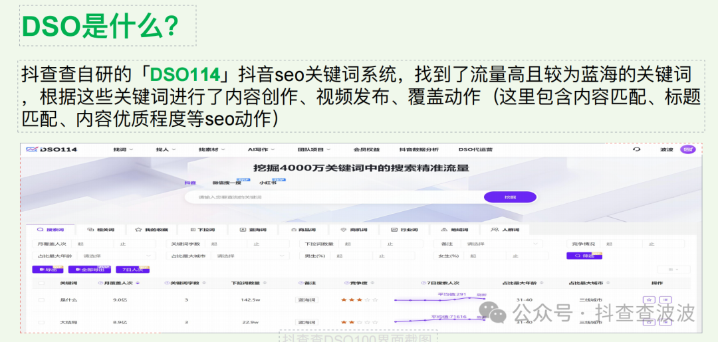The width and height of the screenshot is (718, 342).
Task: Open the 占比最大年龄 filter dropdown
Action: coord(116,256)
